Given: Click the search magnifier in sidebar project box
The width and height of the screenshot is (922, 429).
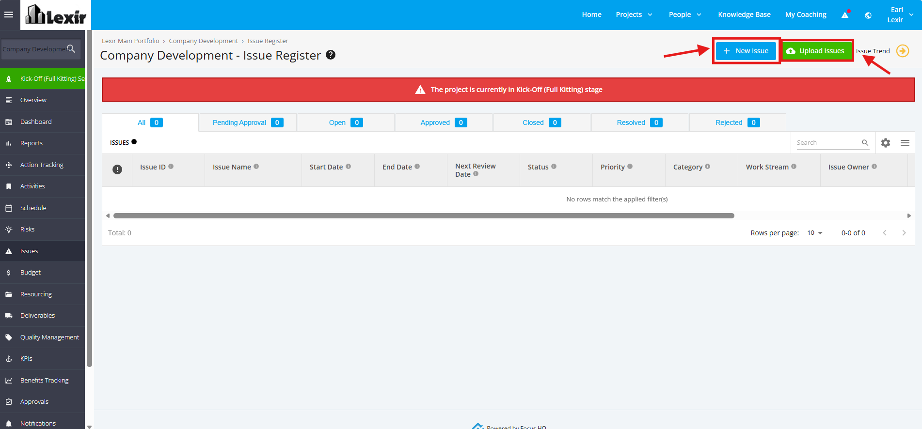Looking at the screenshot, I should point(71,48).
